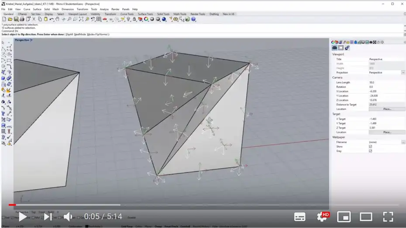Click the light bulb Hide objects icon
Image resolution: width=406 pixels, height=228 pixels.
pos(129,19)
